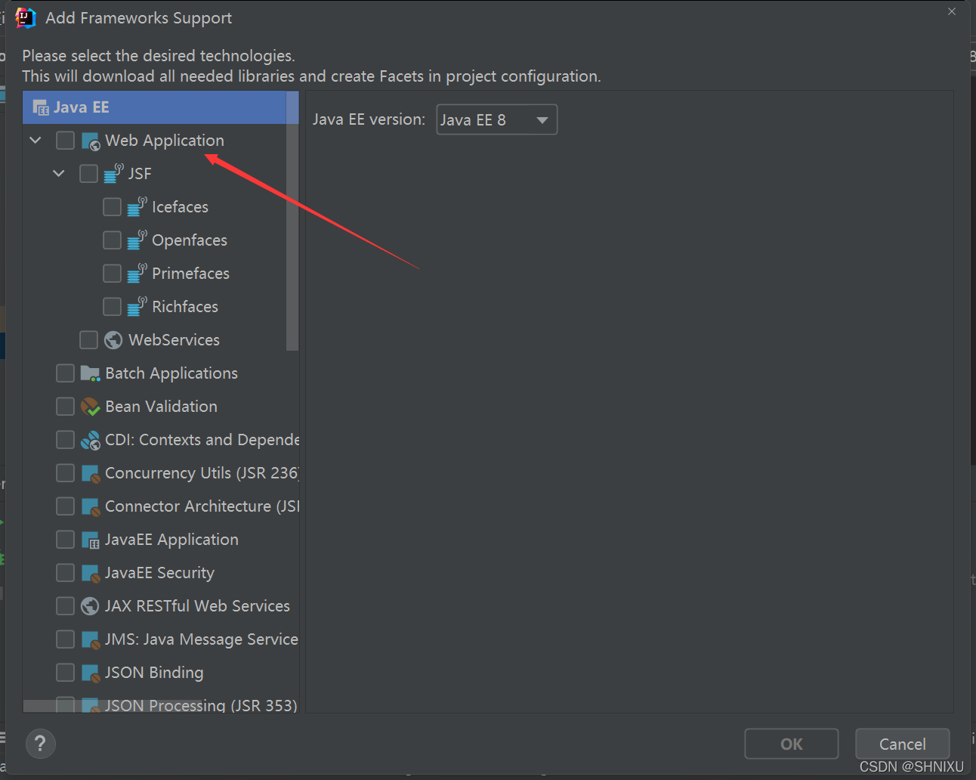Click the technologies list vertical scrollbar
The height and width of the screenshot is (780, 976).
(292, 221)
